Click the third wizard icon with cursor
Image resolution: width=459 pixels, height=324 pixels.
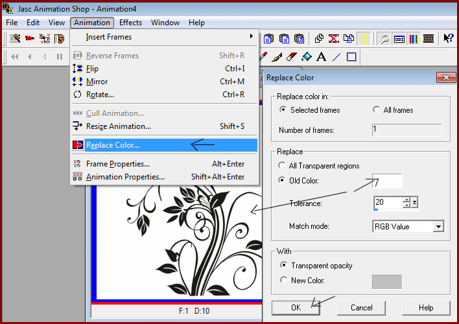pyautogui.click(x=45, y=38)
